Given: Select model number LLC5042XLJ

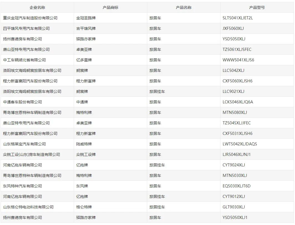Looking at the screenshot, I should tap(233, 70).
